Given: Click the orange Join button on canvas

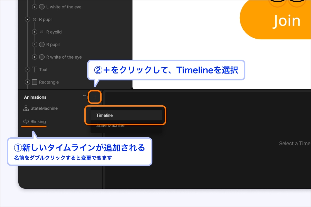Looking at the screenshot, I should click(286, 21).
